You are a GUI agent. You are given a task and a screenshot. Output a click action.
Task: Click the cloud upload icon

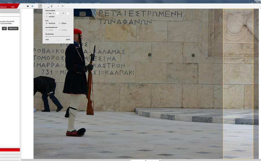coord(32,6)
